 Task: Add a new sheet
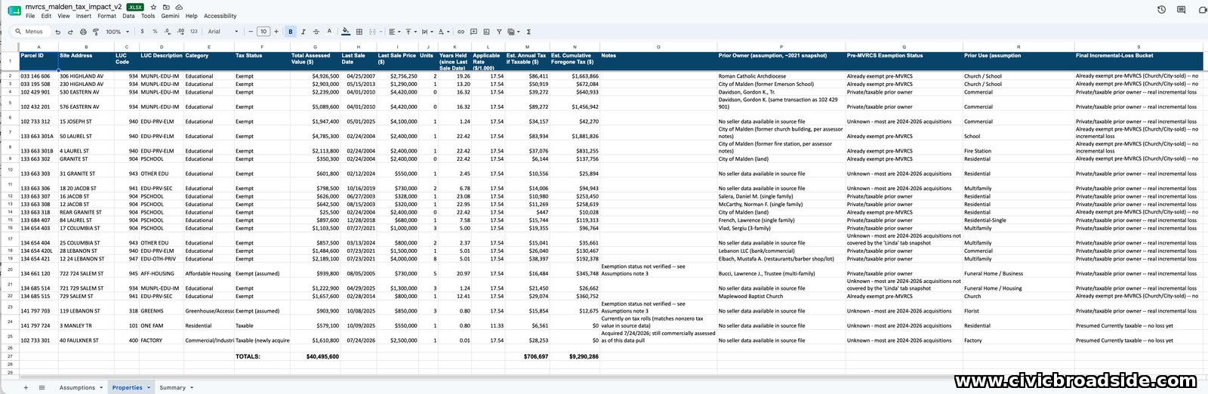click(26, 387)
